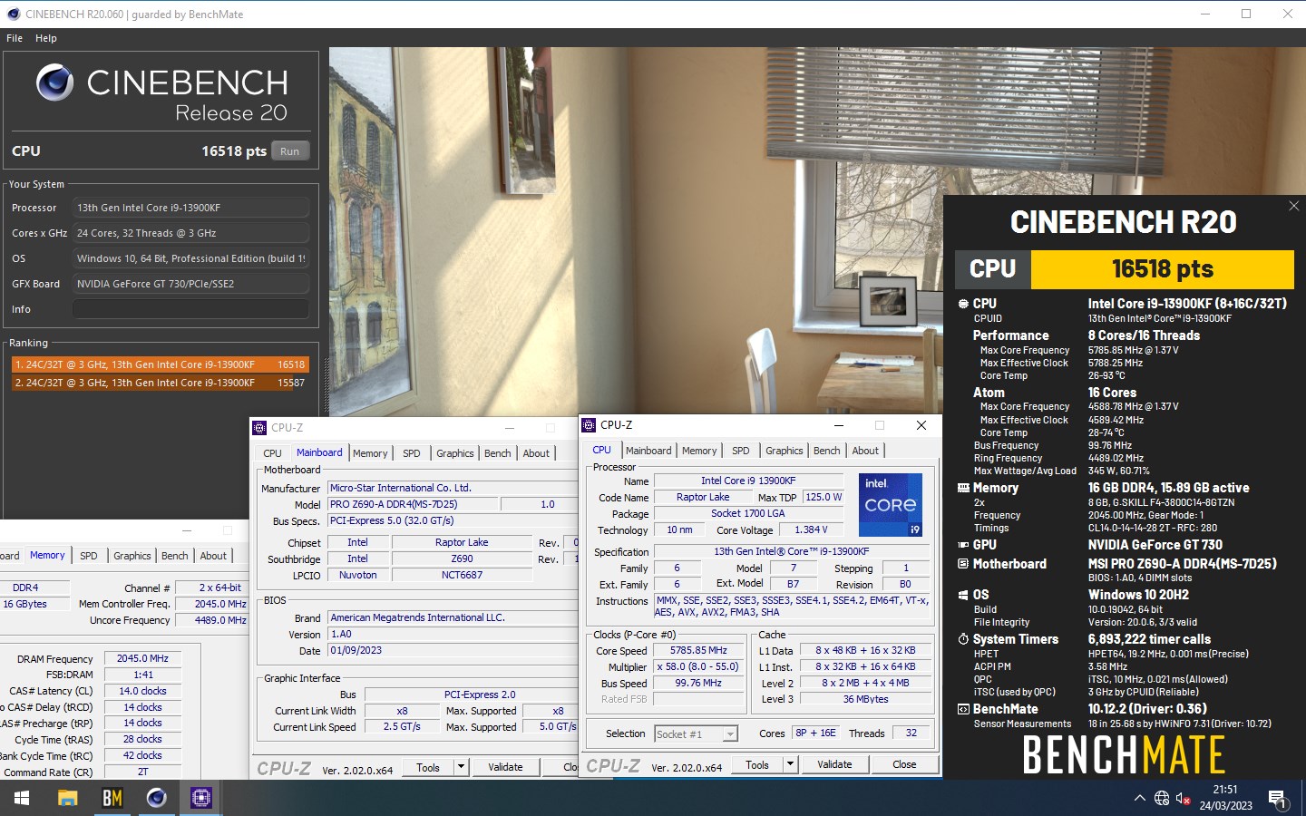The image size is (1306, 816).
Task: Click the mainboard model PRO Z690-A DDR4 field
Action: pos(412,504)
